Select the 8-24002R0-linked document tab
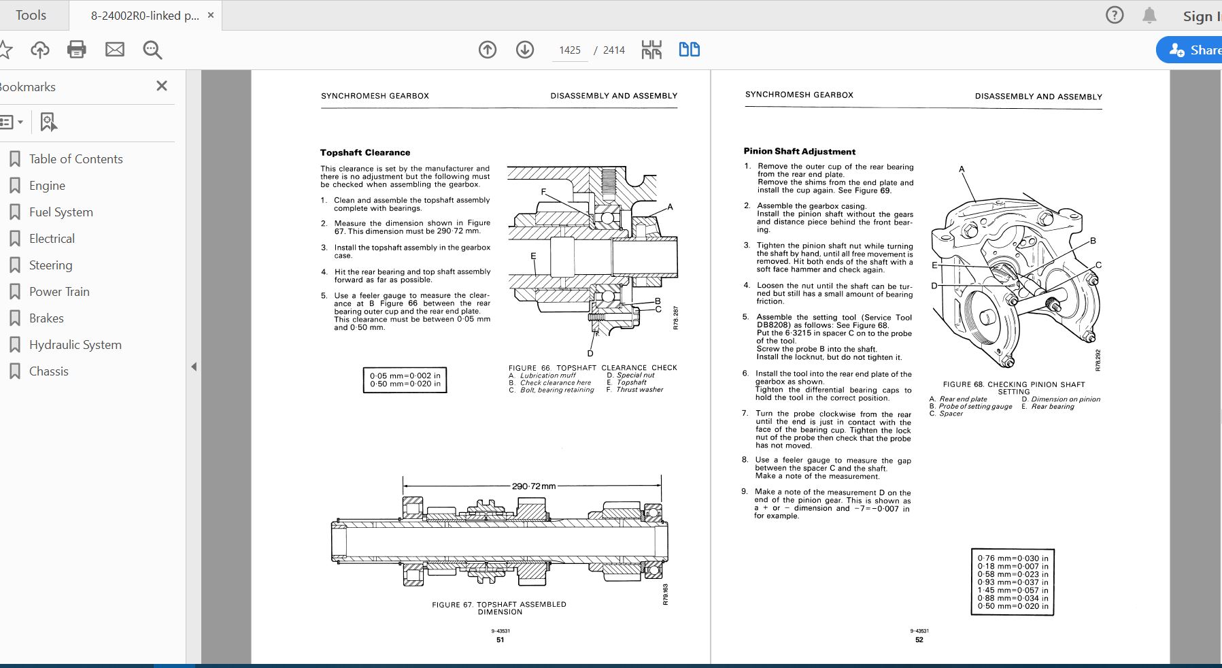The image size is (1222, 668). pyautogui.click(x=145, y=15)
